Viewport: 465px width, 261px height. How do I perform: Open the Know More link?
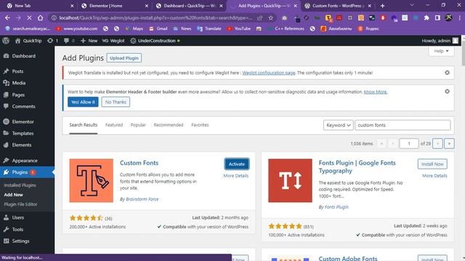coord(376,92)
